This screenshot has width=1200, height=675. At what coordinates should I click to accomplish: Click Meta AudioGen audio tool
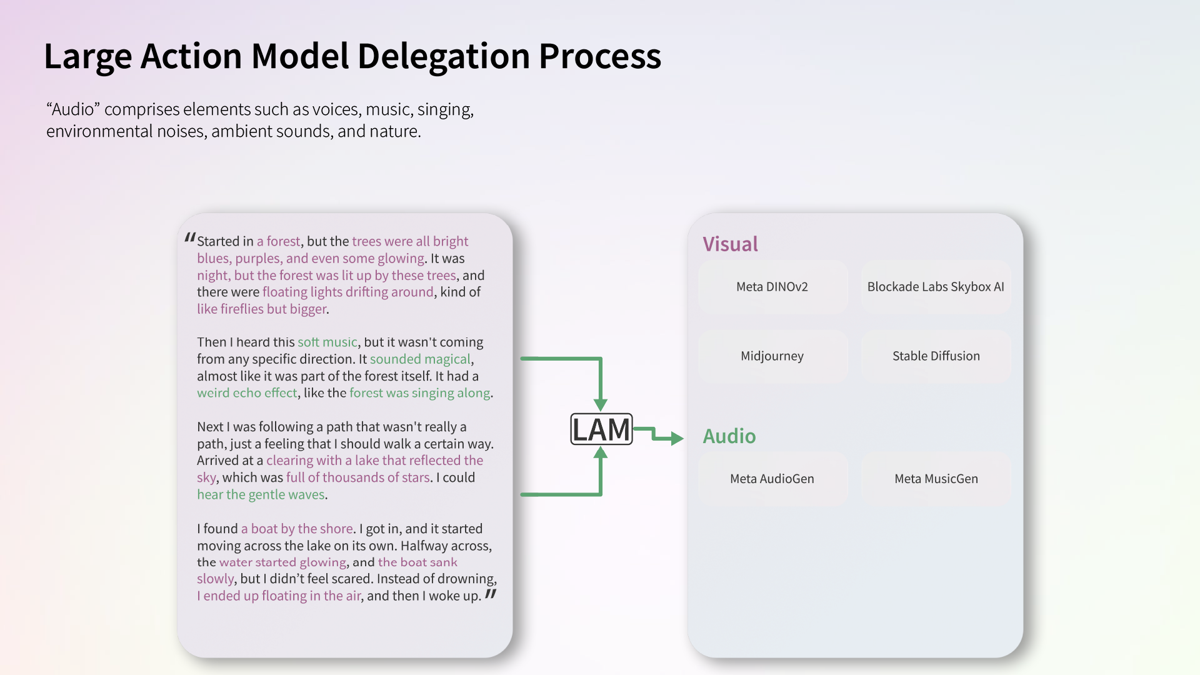(x=772, y=478)
